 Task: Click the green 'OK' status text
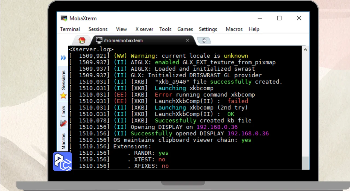click(x=231, y=114)
